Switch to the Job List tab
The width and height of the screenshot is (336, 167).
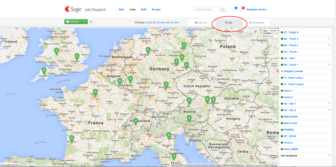pos(201,22)
